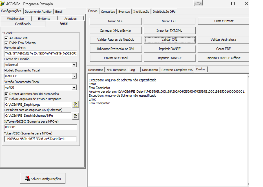This screenshot has height=187, width=263.
Task: Select the Certificado tab
Action: 23,24
